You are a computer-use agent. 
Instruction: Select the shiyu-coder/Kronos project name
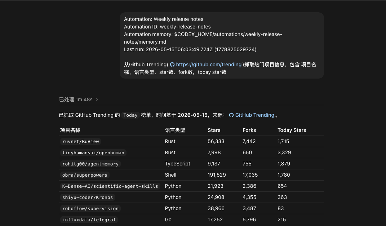[87, 198]
